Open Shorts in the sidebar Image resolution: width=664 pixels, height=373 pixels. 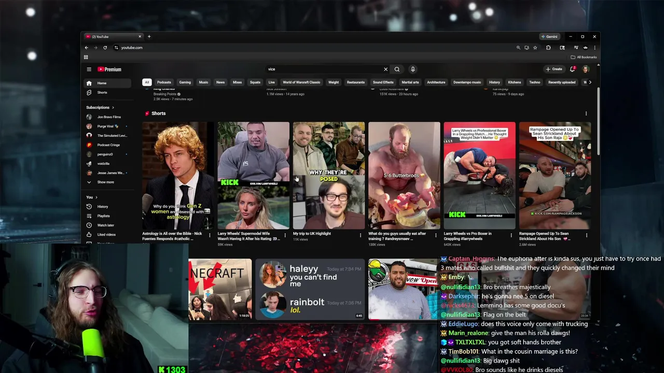pyautogui.click(x=108, y=92)
